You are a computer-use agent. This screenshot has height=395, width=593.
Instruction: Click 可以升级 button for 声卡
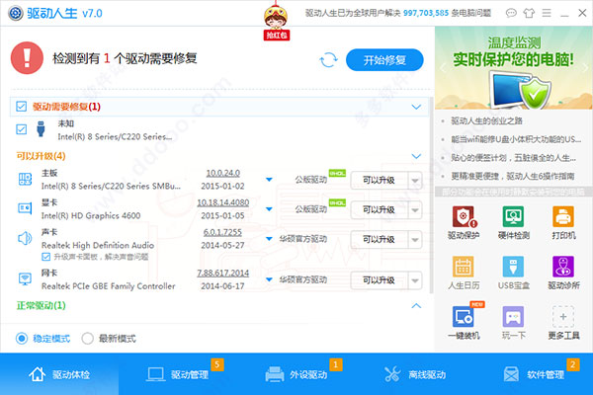click(380, 240)
